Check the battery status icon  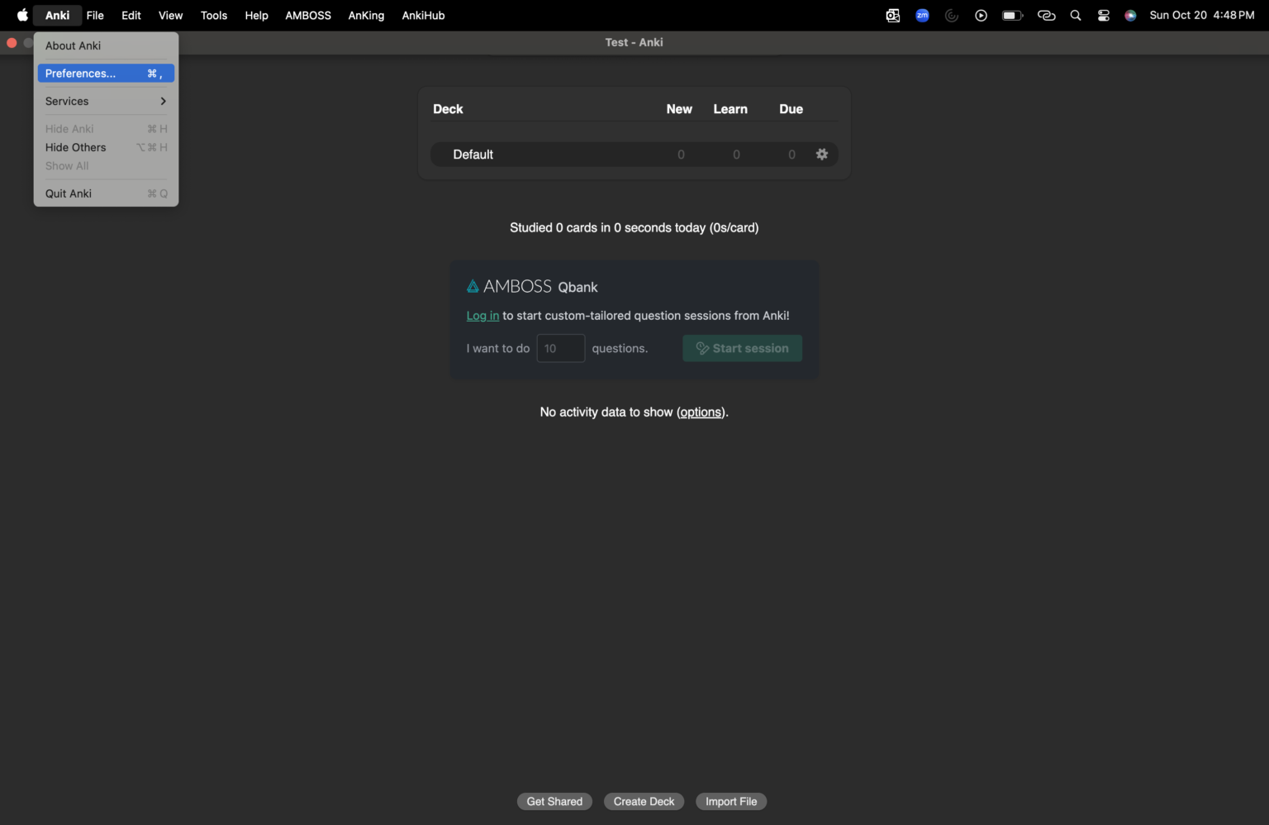tap(1012, 15)
